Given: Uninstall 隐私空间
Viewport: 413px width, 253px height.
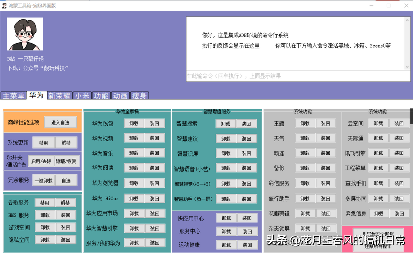Looking at the screenshot, I should click(x=45, y=240).
